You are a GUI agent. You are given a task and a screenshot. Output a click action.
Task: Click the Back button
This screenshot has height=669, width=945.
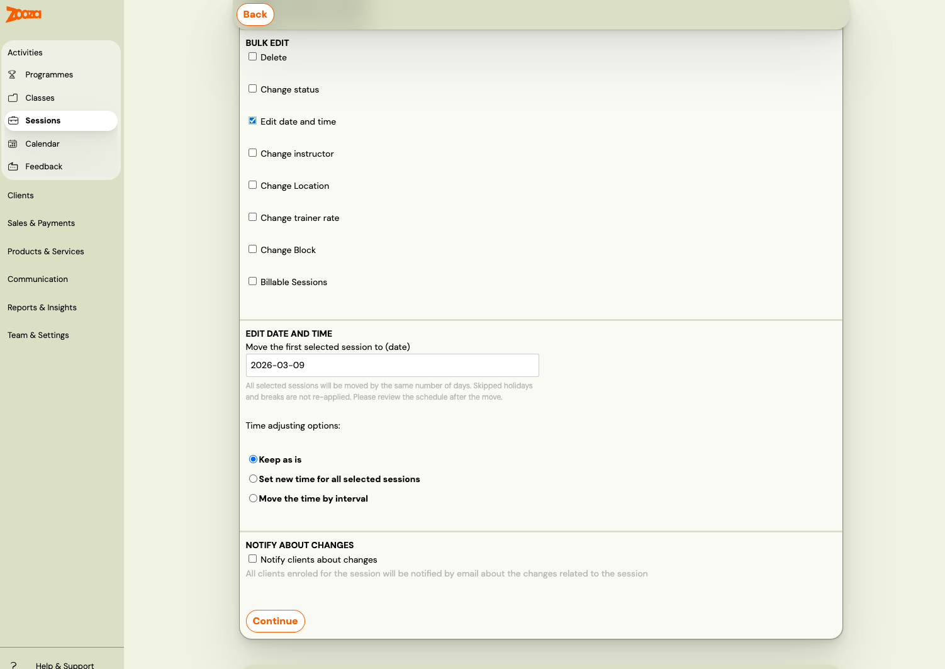point(255,14)
